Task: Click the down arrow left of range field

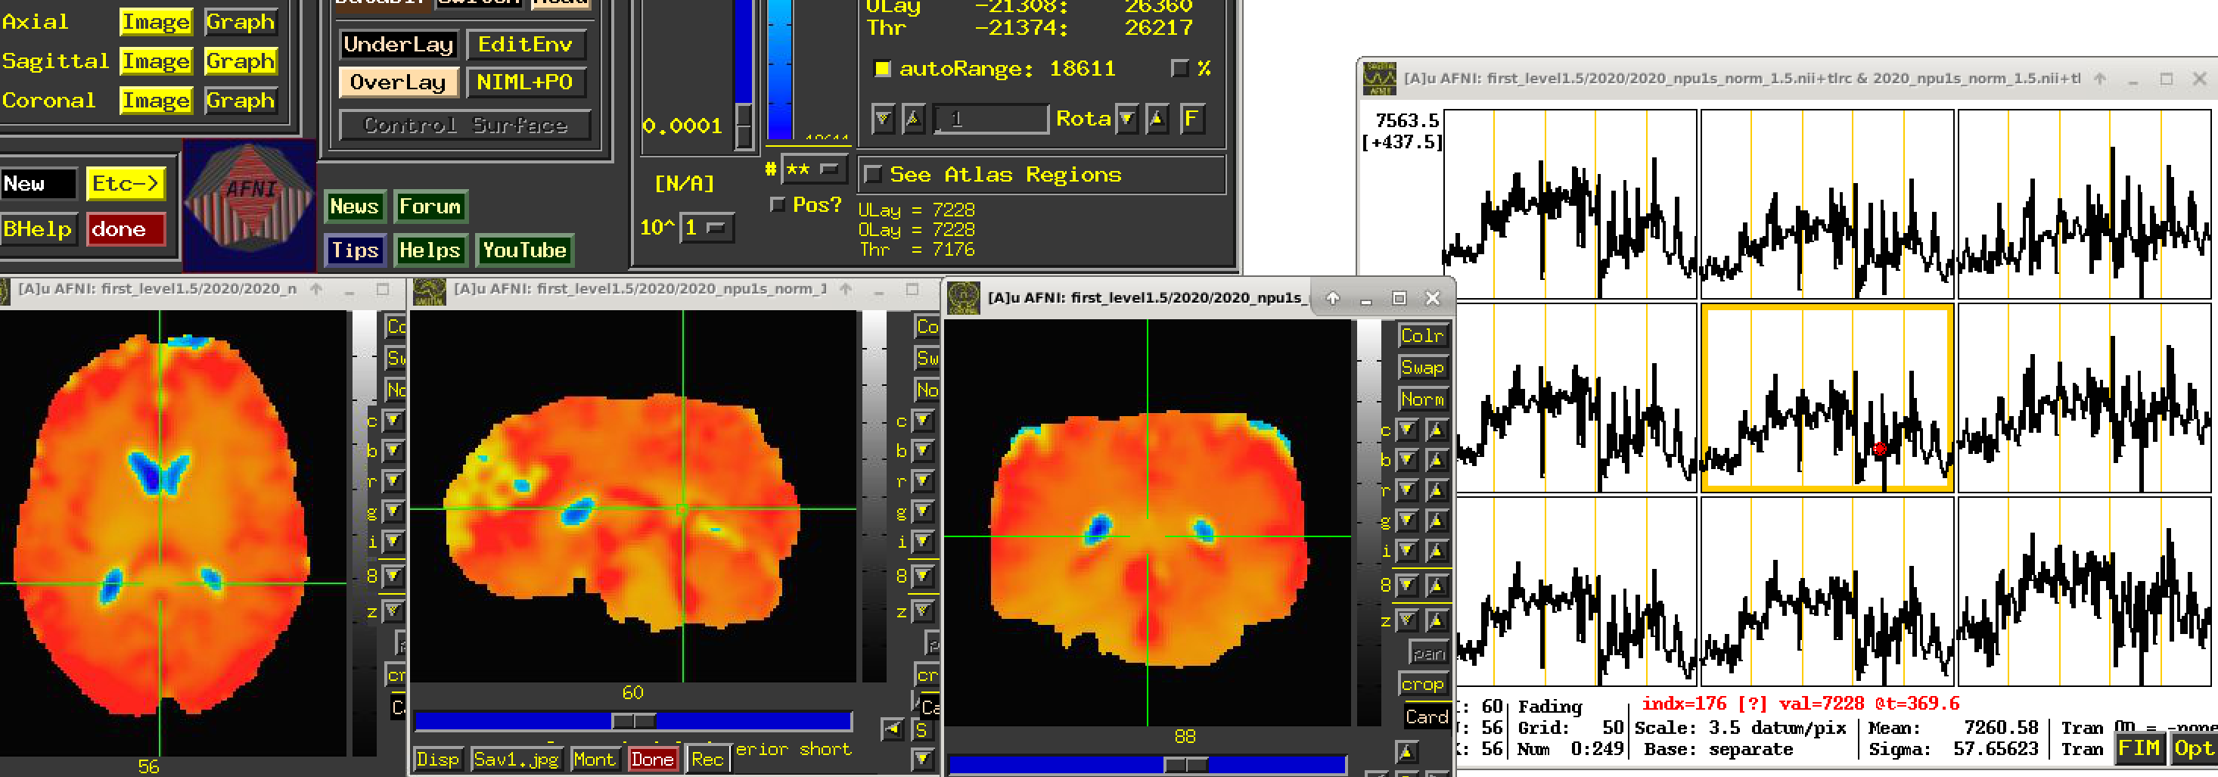Action: [x=884, y=119]
